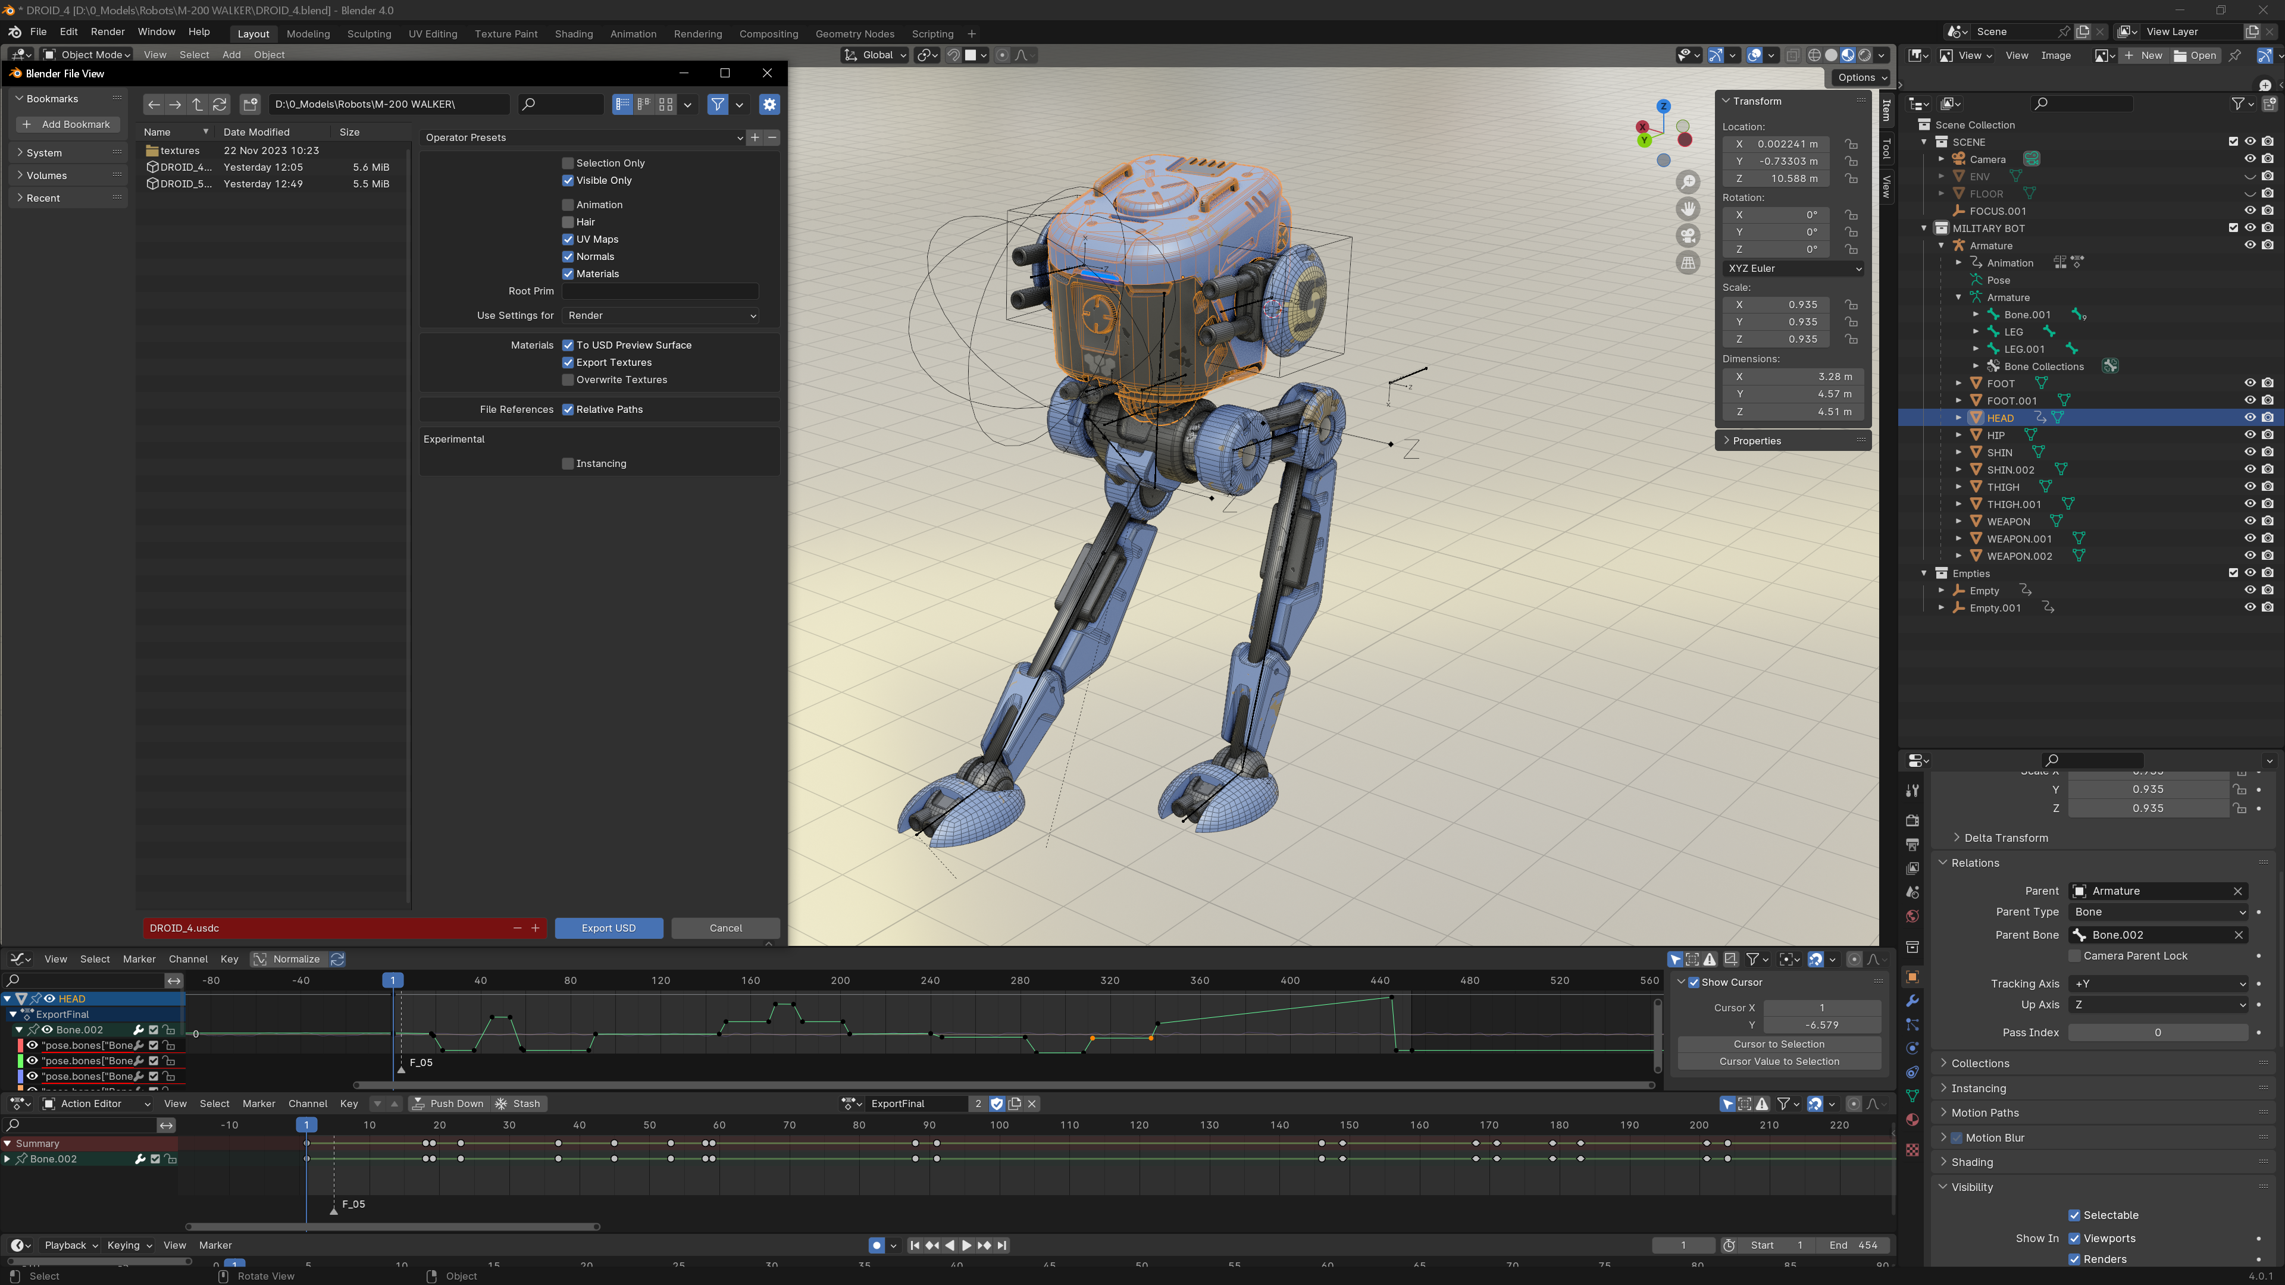The image size is (2285, 1285).
Task: Uncheck Export Textures option
Action: (x=568, y=363)
